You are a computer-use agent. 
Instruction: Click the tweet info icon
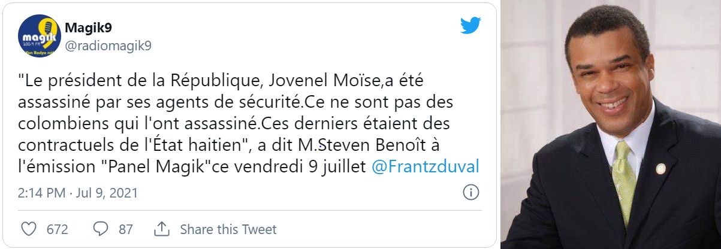pos(471,192)
